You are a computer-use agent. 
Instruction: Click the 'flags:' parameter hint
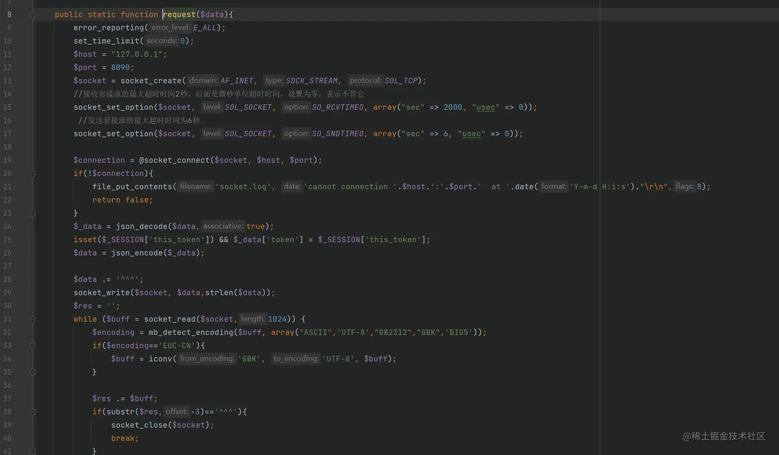pos(685,187)
